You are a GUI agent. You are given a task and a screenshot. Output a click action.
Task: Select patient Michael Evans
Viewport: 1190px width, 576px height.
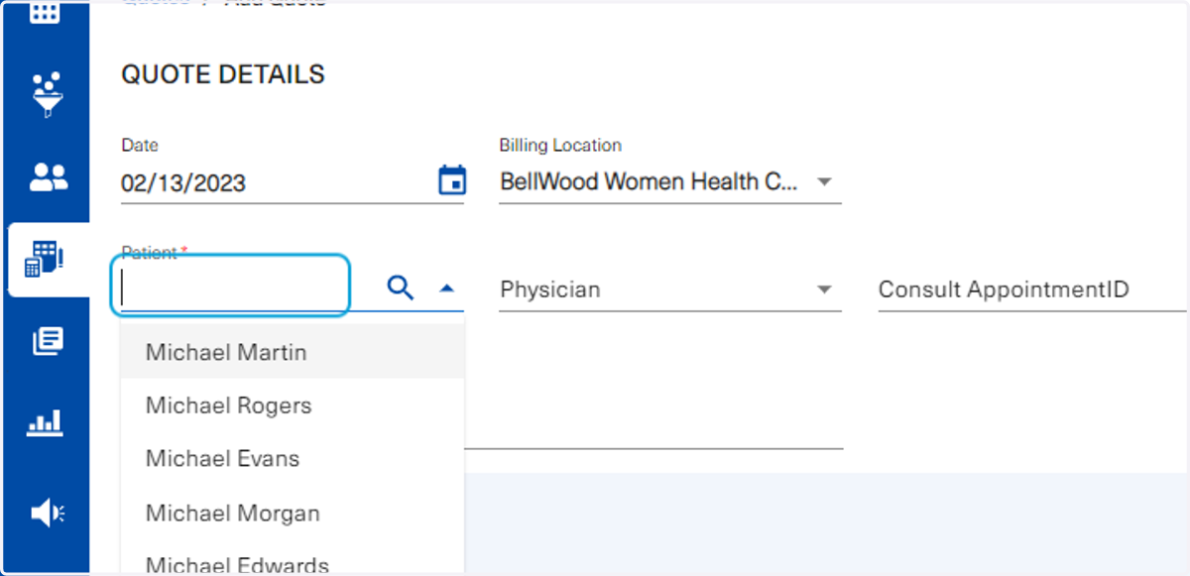tap(293, 459)
